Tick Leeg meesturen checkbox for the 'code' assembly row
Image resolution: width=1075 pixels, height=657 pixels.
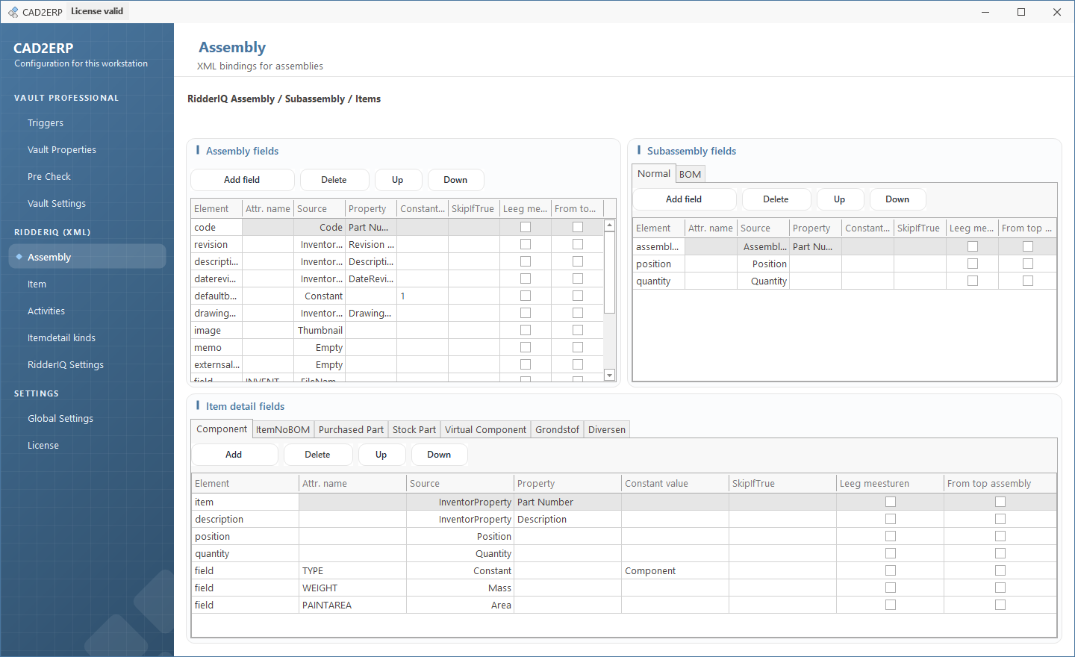point(526,227)
